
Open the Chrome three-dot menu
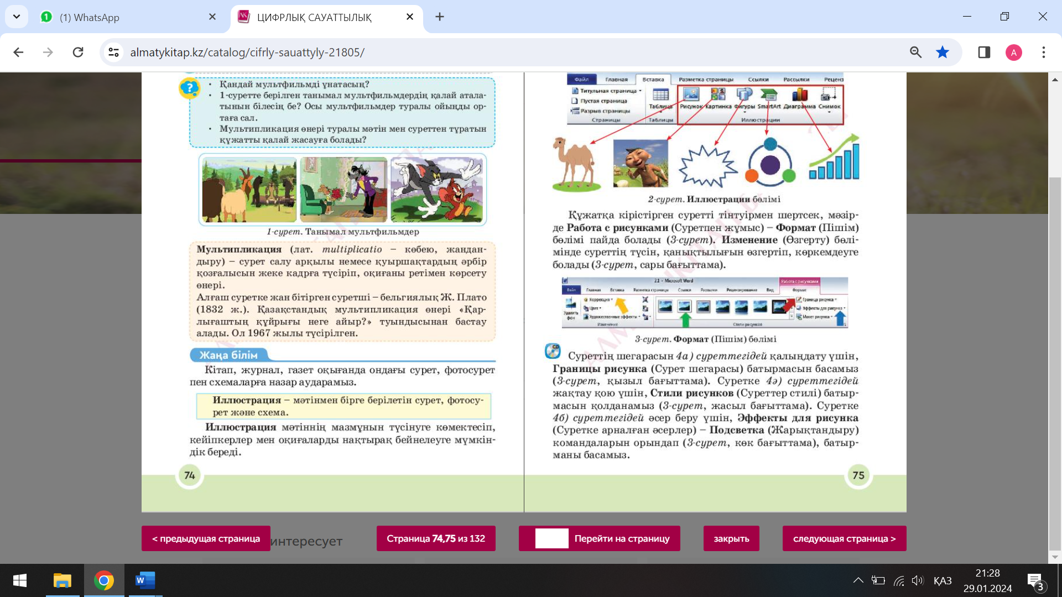click(x=1043, y=53)
